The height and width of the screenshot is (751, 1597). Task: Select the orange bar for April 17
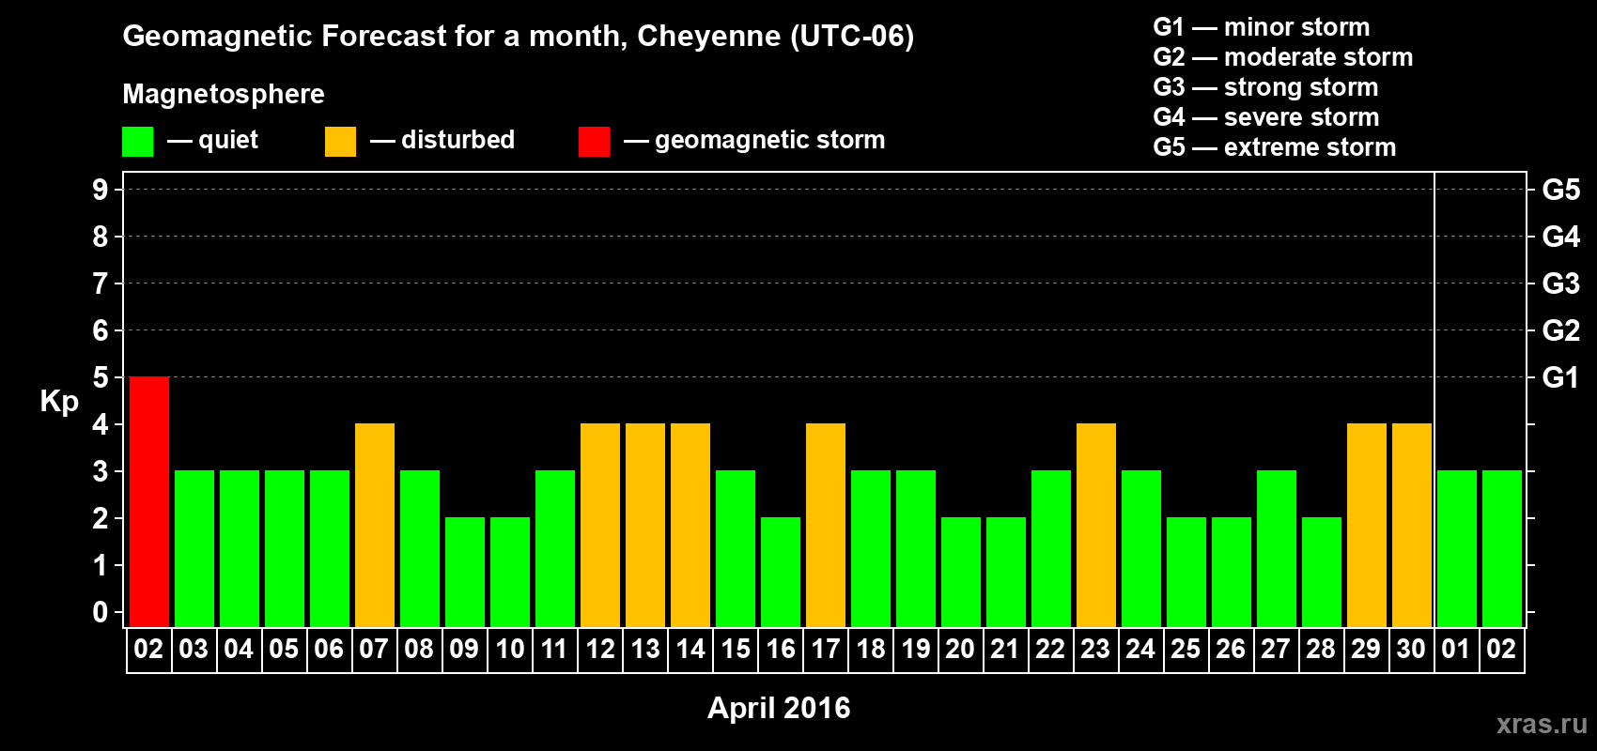[826, 526]
